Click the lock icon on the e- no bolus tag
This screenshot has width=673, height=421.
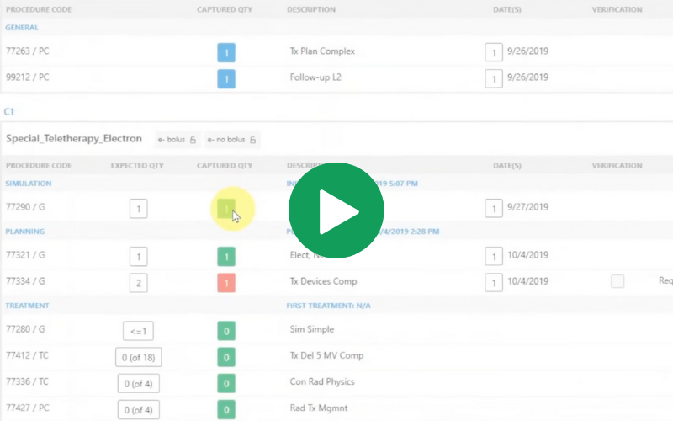pyautogui.click(x=252, y=140)
